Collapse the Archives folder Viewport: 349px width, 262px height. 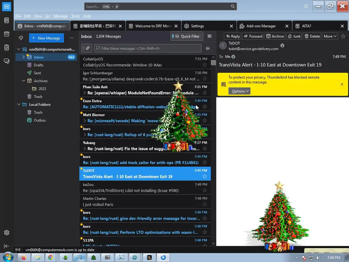pyautogui.click(x=24, y=81)
